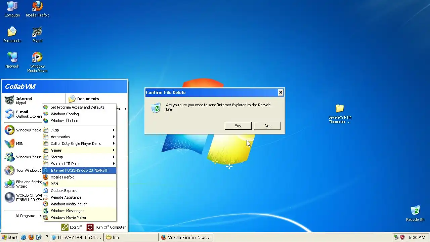The image size is (430, 242).
Task: Open the Recycle Bin desktop icon
Action: [415, 213]
